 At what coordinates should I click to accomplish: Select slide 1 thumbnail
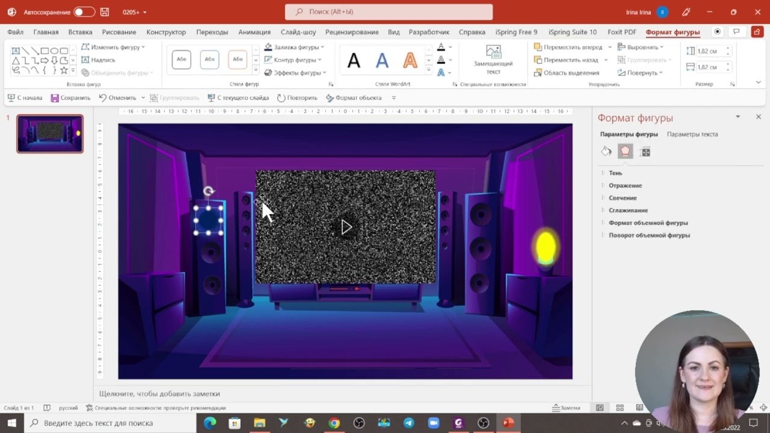coord(50,134)
